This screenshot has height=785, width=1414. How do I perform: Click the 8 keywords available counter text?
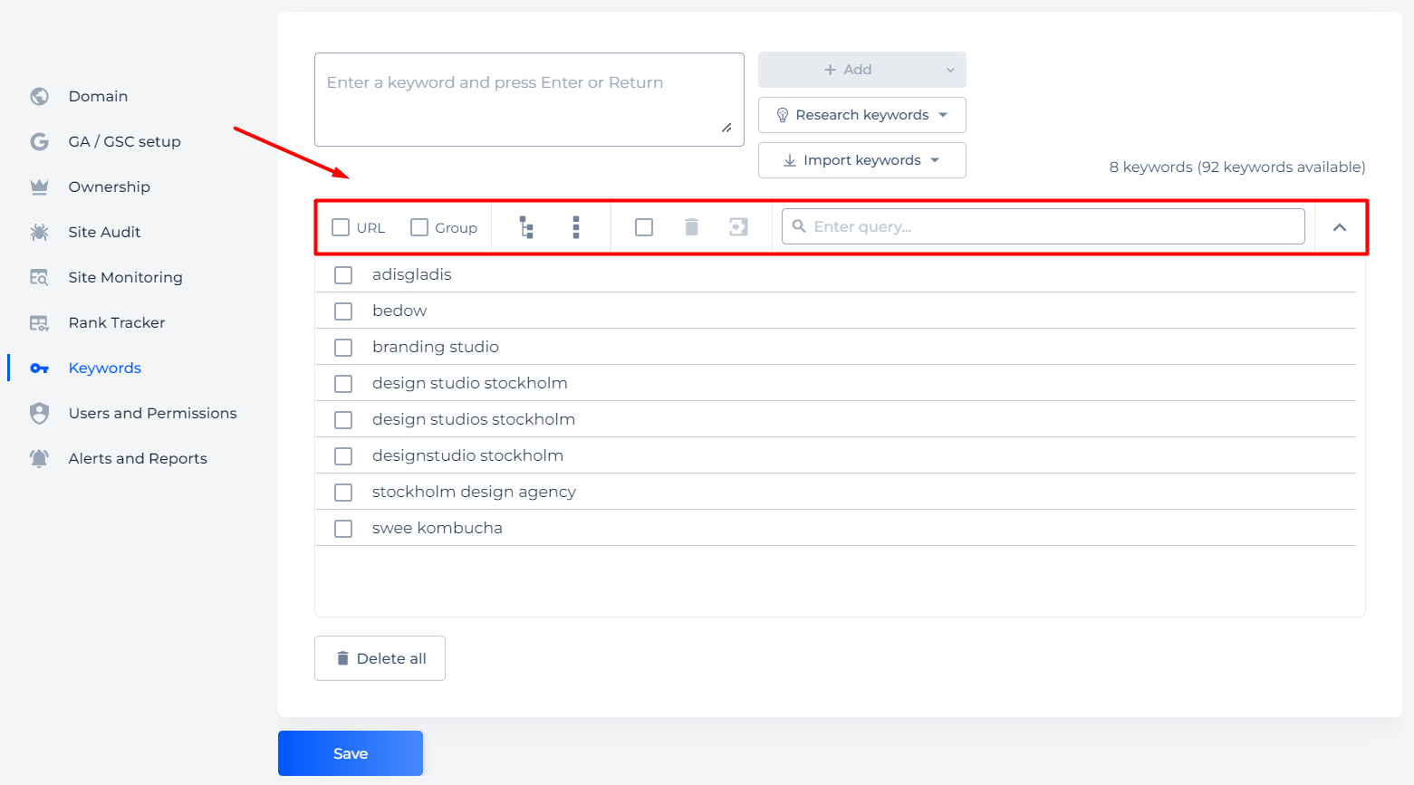point(1237,167)
